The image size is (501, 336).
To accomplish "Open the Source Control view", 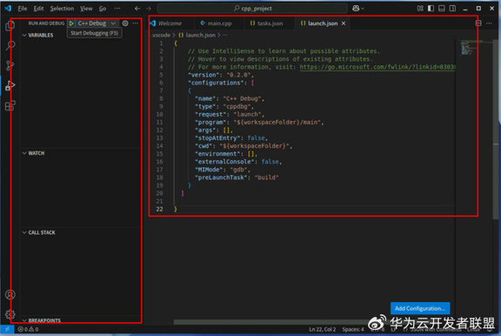I will click(x=10, y=65).
